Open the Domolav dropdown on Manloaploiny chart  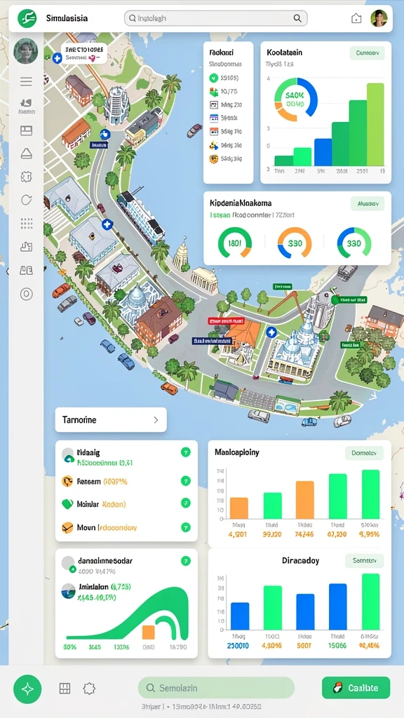pos(364,453)
